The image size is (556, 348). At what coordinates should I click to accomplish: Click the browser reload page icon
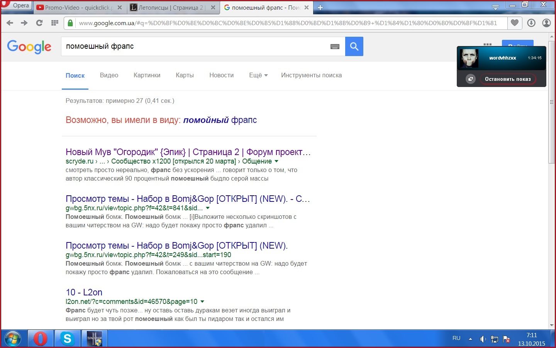pyautogui.click(x=39, y=23)
